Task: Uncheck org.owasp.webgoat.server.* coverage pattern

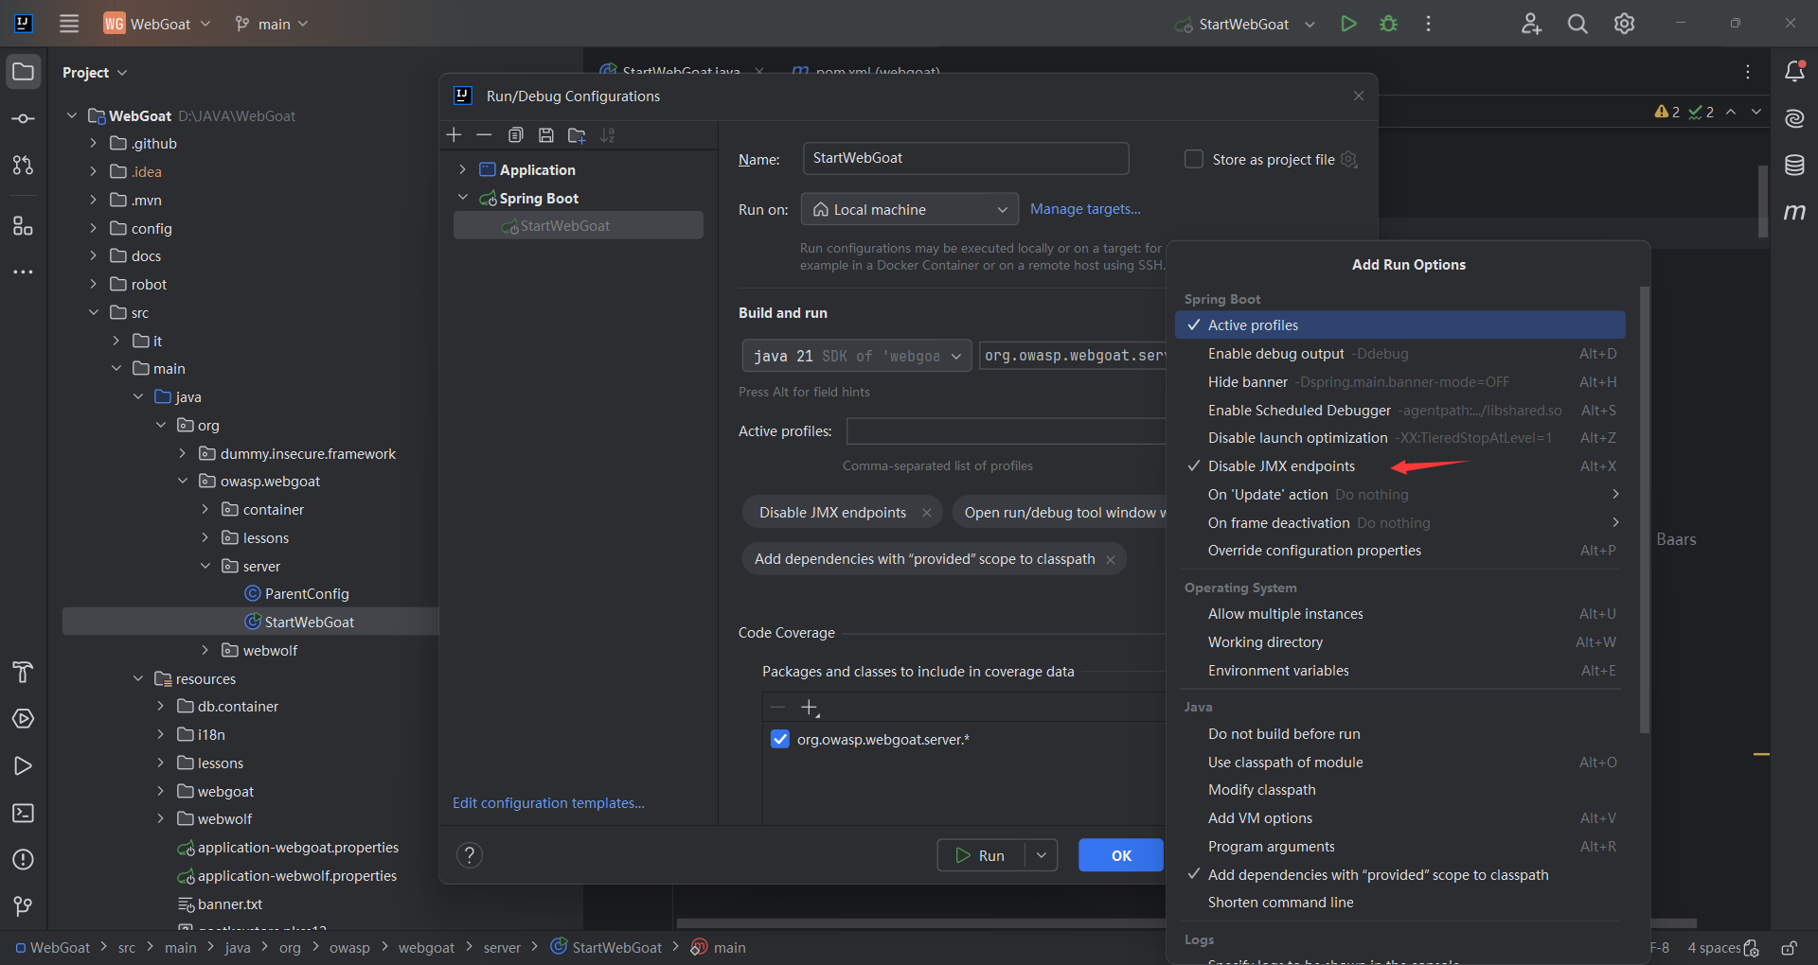Action: (x=780, y=739)
